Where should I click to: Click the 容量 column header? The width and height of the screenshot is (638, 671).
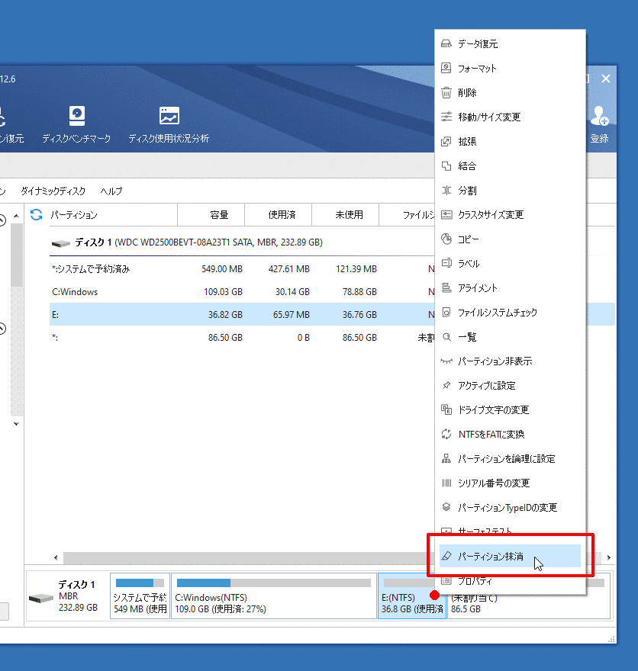pyautogui.click(x=219, y=215)
